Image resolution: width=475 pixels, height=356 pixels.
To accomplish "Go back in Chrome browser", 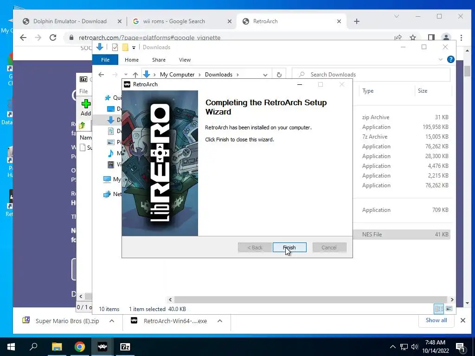I will pyautogui.click(x=23, y=38).
